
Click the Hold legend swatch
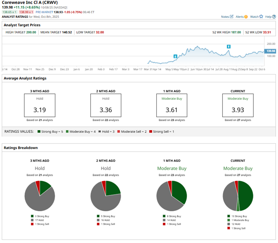[100, 131]
